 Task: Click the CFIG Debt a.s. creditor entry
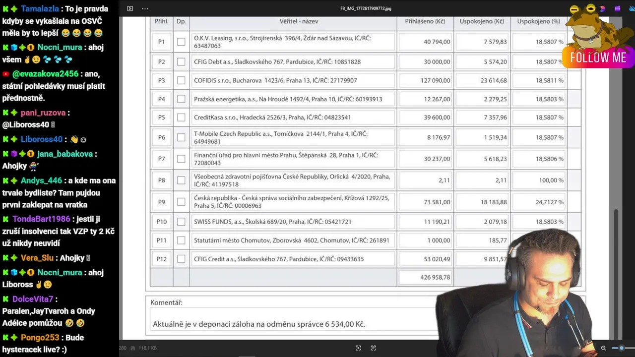pos(277,61)
